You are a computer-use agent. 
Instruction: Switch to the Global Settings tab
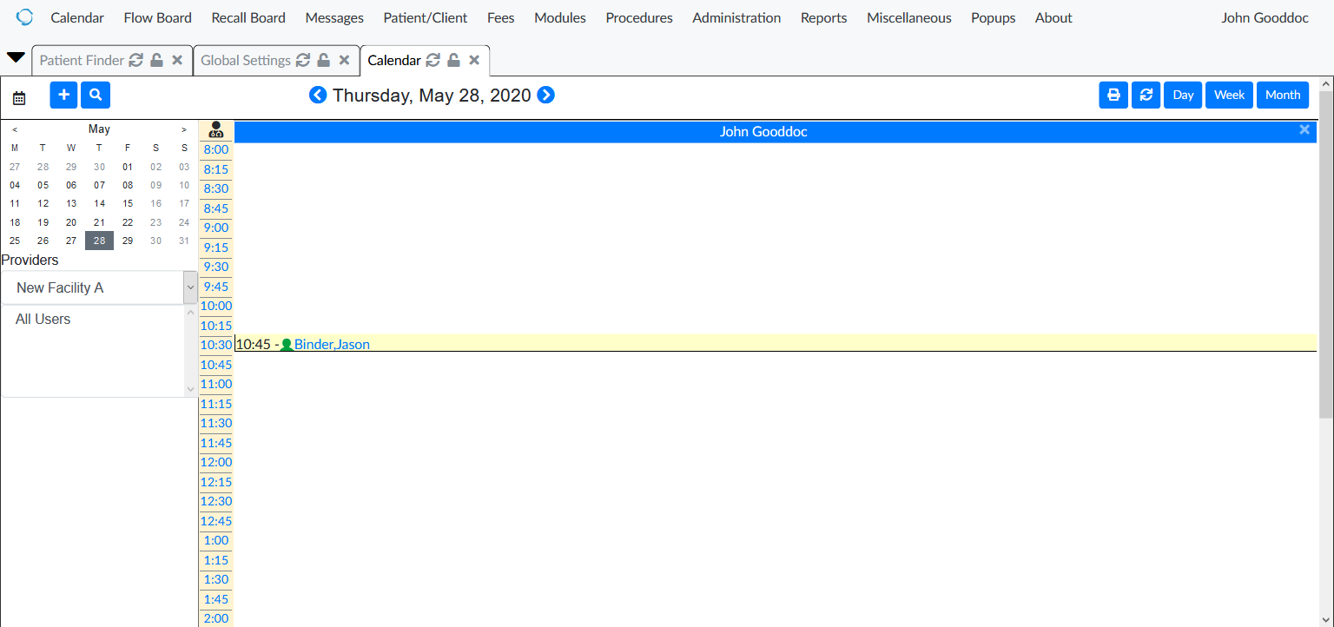(x=246, y=60)
